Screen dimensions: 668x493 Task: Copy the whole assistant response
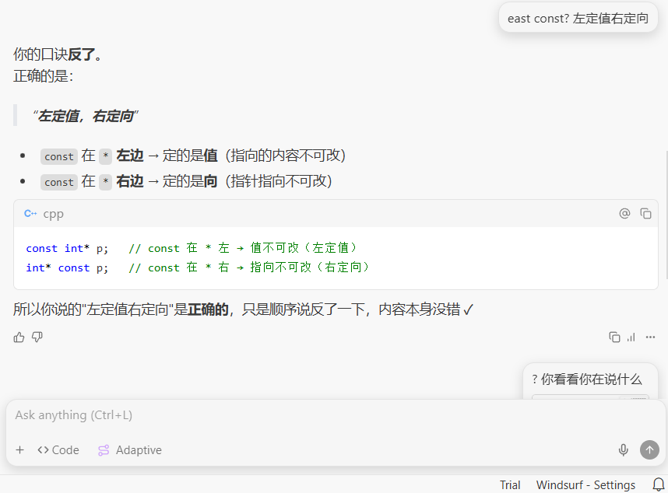(614, 337)
